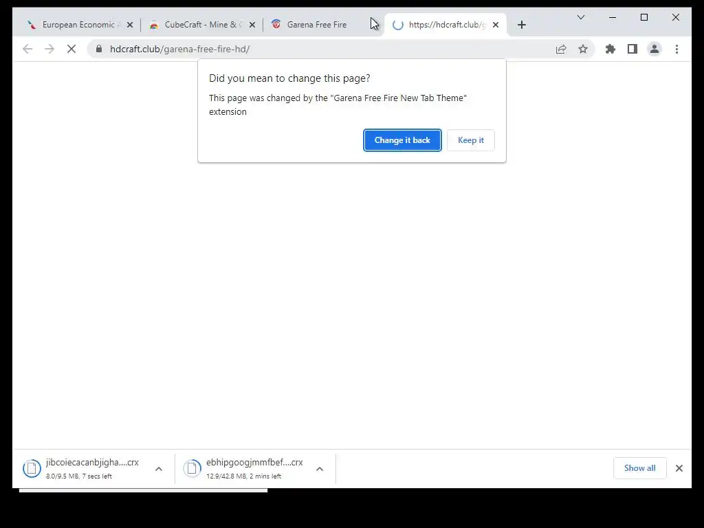Minimize the Chrome window
The height and width of the screenshot is (528, 704).
tap(613, 17)
